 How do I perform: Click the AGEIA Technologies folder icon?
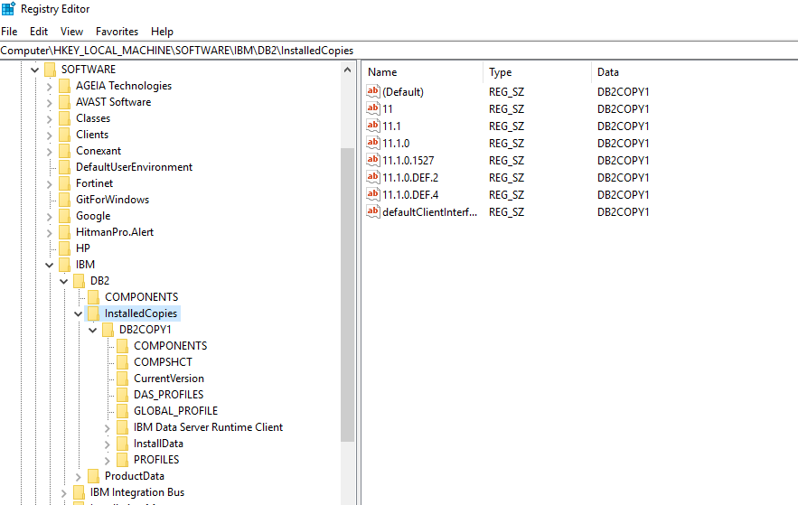click(65, 86)
